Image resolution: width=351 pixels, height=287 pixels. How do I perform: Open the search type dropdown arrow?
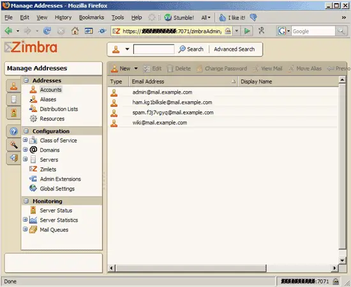[127, 49]
